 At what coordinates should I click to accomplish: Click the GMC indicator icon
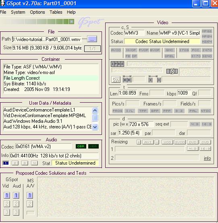tap(169, 50)
